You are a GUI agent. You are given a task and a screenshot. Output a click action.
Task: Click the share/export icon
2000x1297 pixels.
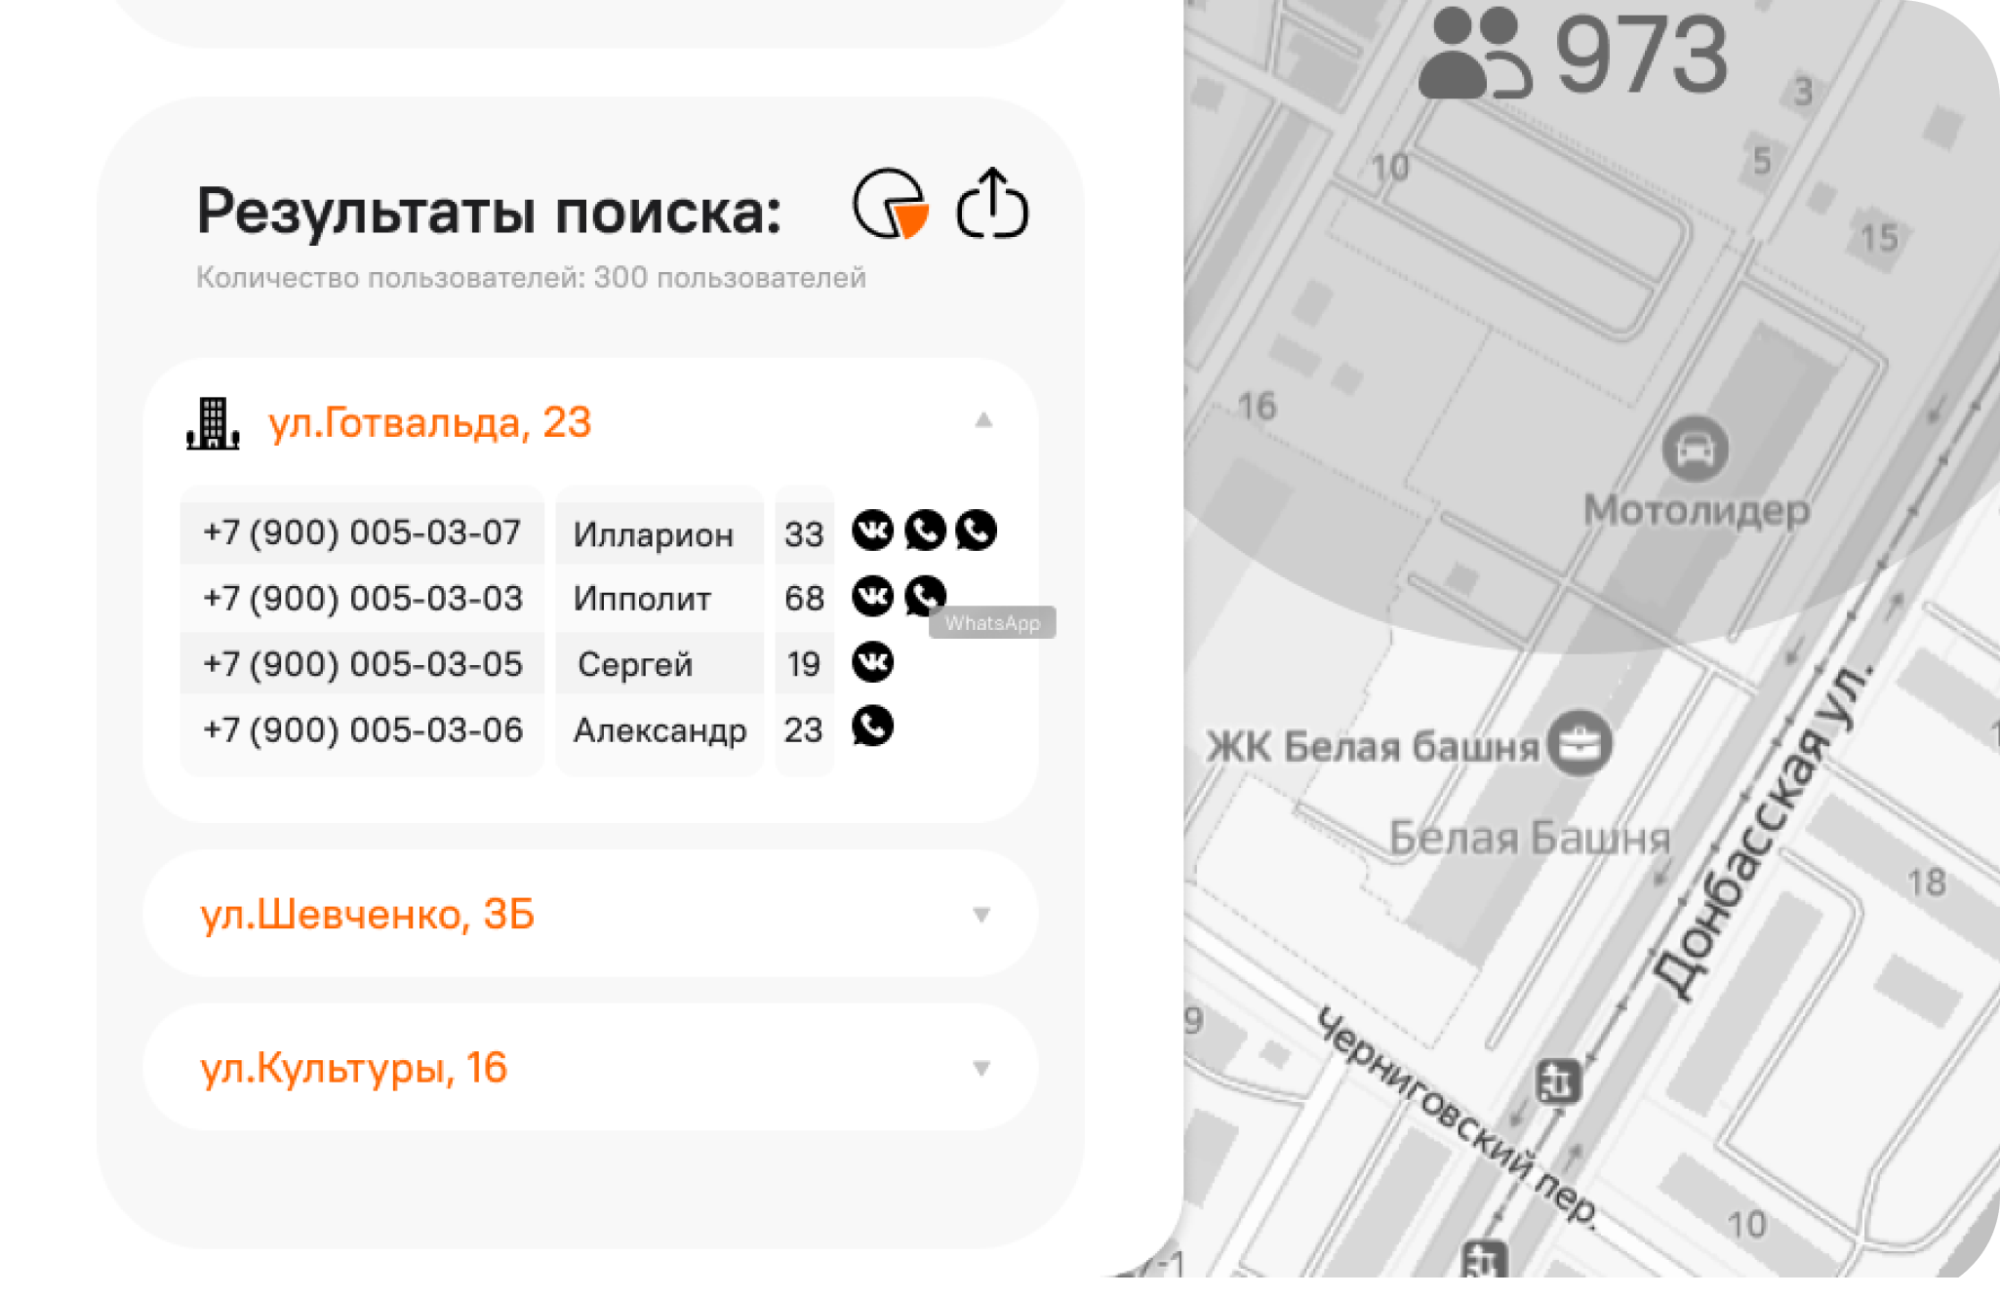click(x=992, y=204)
